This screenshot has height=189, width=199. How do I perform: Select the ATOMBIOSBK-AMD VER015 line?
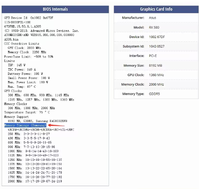[39, 35]
